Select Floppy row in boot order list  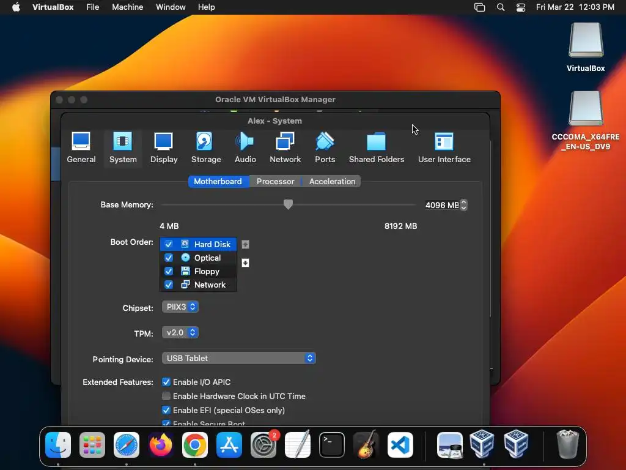(x=198, y=271)
